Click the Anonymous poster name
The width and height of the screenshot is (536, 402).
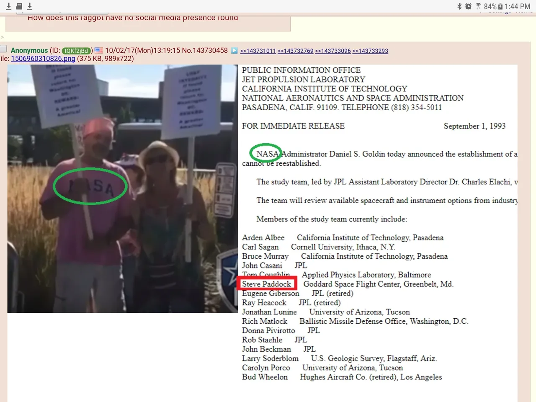pyautogui.click(x=29, y=50)
